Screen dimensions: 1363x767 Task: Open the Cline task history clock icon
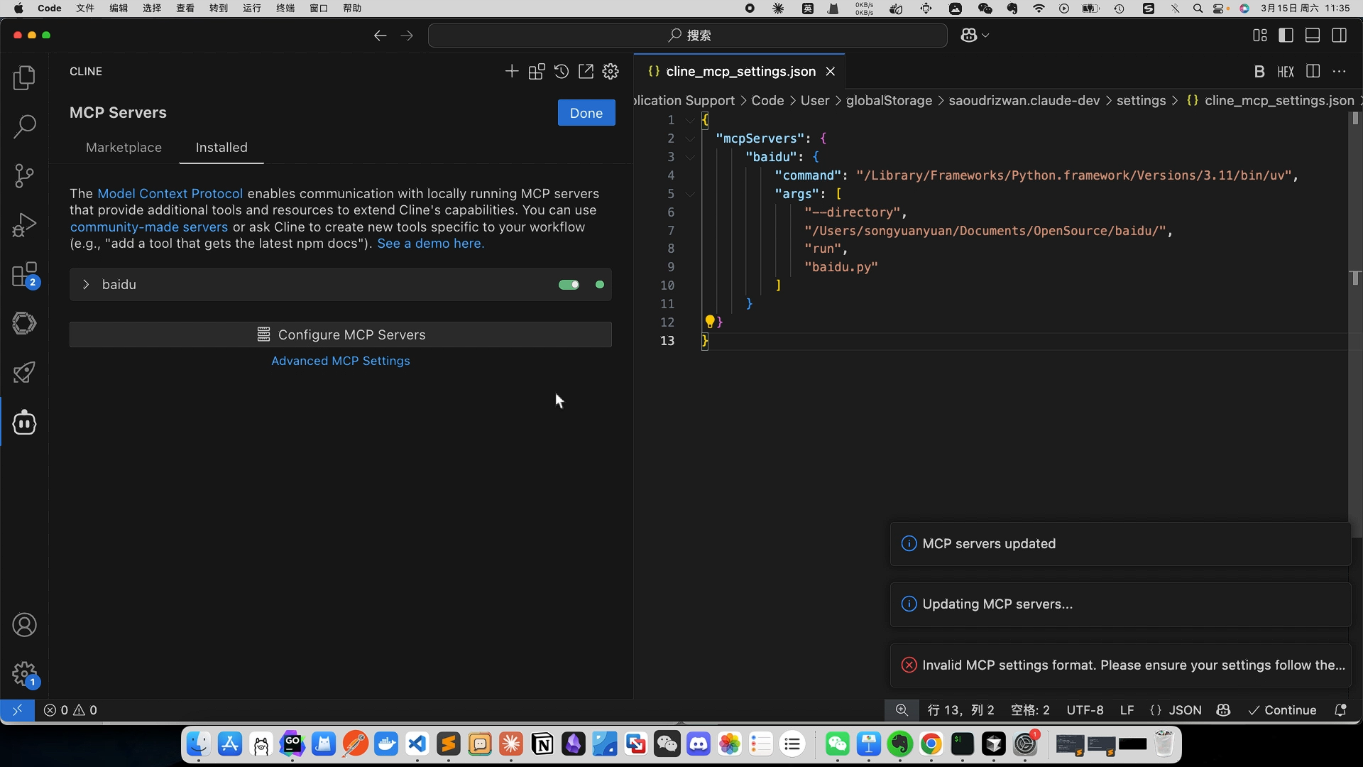[562, 71]
